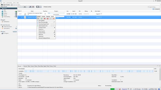Select the Inactive category in sidebar

(x=6, y=13)
